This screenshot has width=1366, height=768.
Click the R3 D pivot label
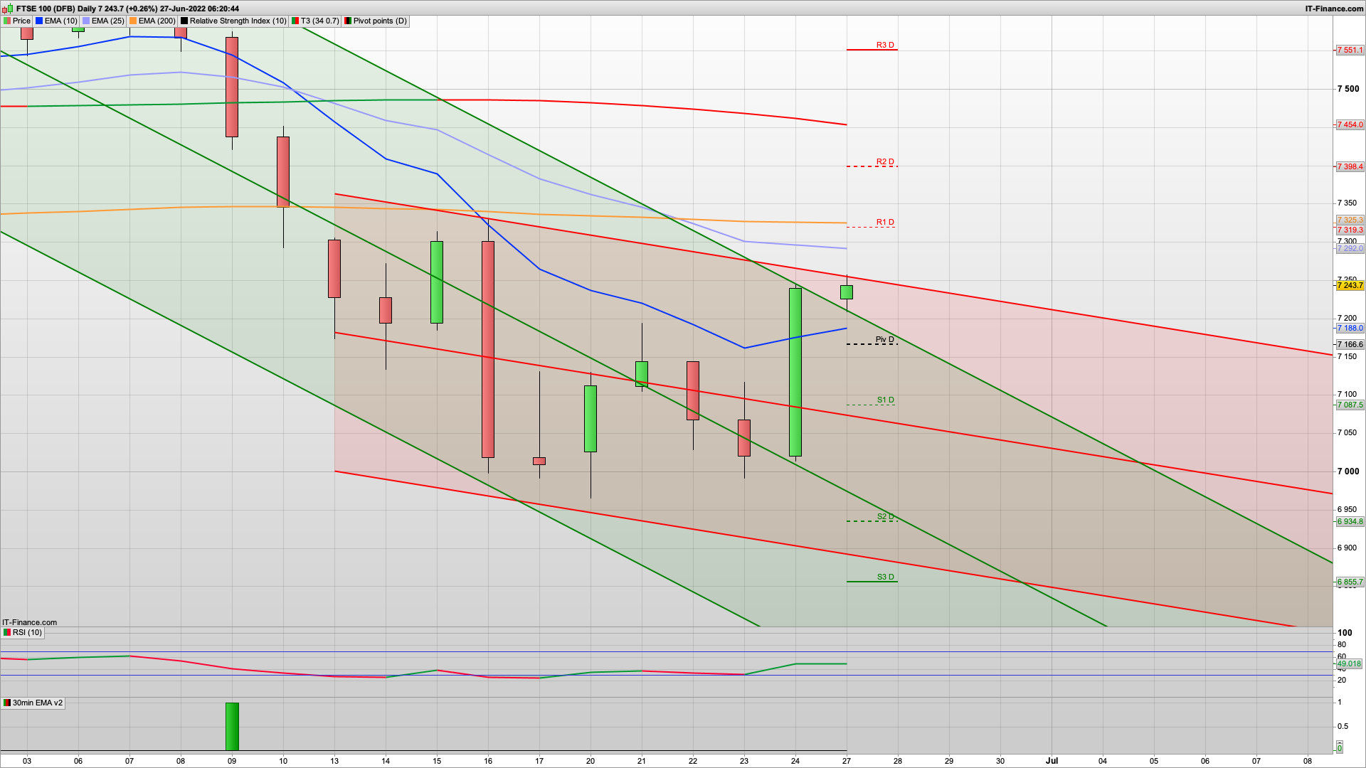tap(885, 45)
